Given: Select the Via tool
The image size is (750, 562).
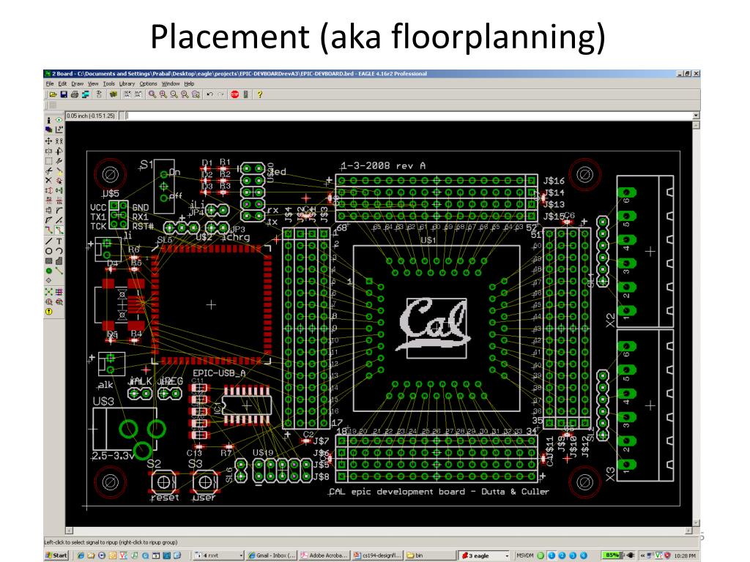Looking at the screenshot, I should [49, 271].
